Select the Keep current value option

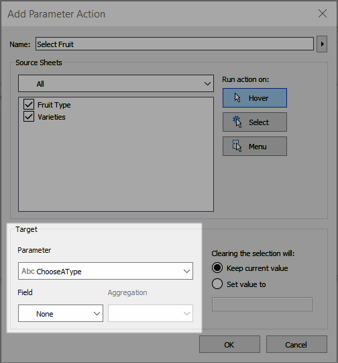[217, 268]
